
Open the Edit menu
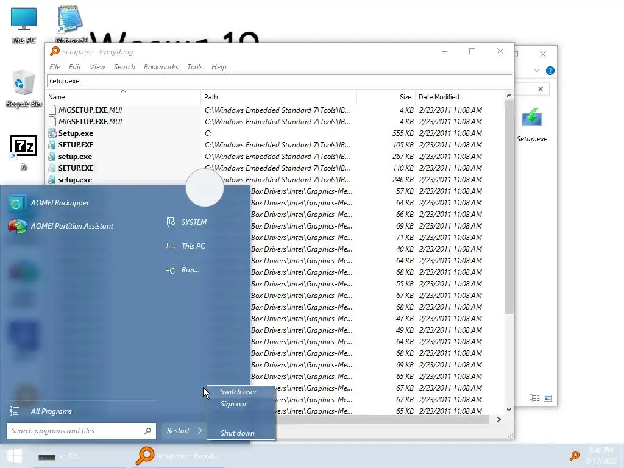pos(75,67)
